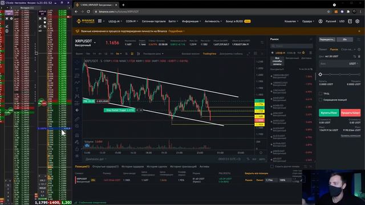Screen dimensions: 365x205
Task: Select Лимит order type tab
Action: coord(323,50)
